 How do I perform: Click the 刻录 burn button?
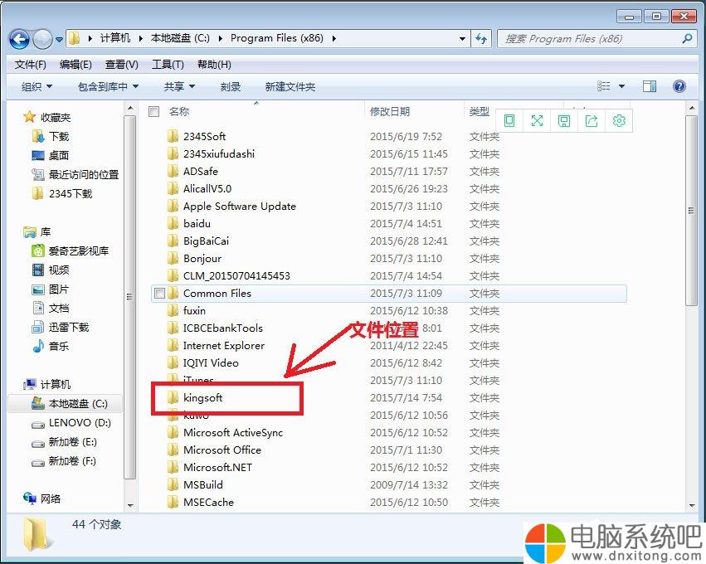(231, 86)
